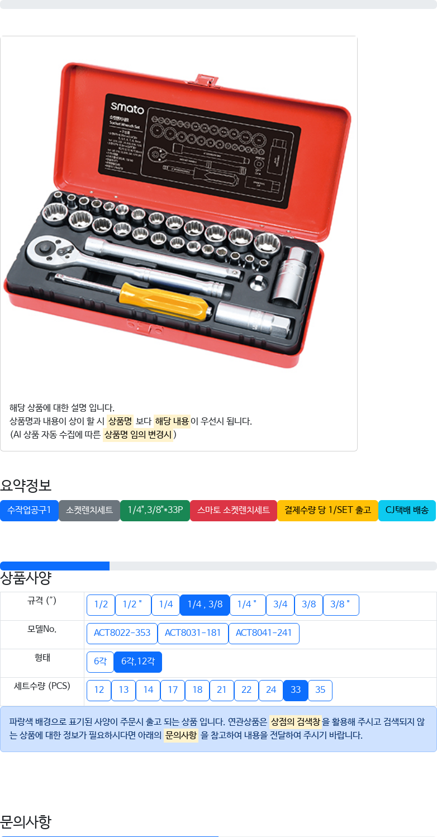Select model ACT8041-241
The image size is (437, 837).
point(264,634)
